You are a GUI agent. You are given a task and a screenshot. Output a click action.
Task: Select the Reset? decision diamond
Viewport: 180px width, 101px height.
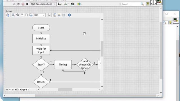click(x=41, y=82)
